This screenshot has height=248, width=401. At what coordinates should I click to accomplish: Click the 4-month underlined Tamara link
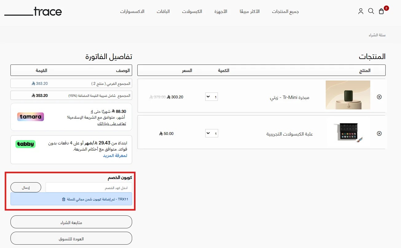tap(92, 111)
